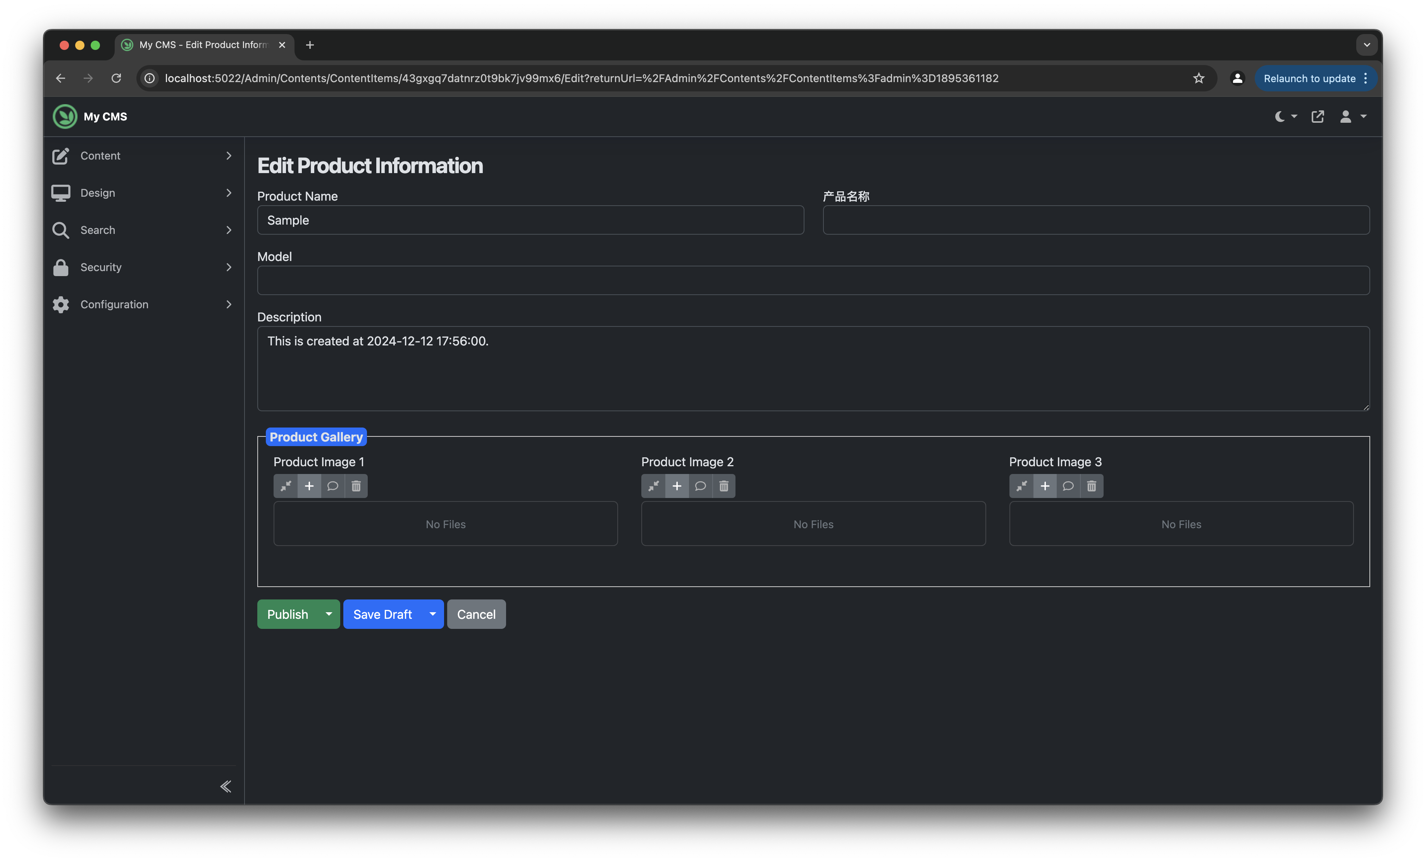The image size is (1426, 862).
Task: Click the add media plus icon for Product Image 3
Action: [1045, 486]
